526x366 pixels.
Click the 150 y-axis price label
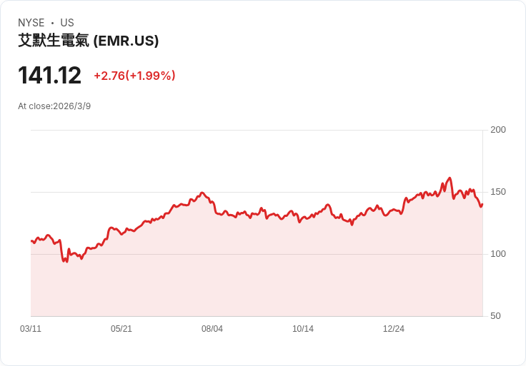pos(498,192)
